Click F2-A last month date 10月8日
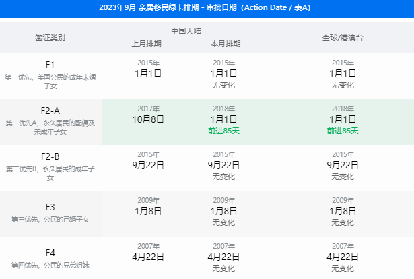 click(x=148, y=119)
